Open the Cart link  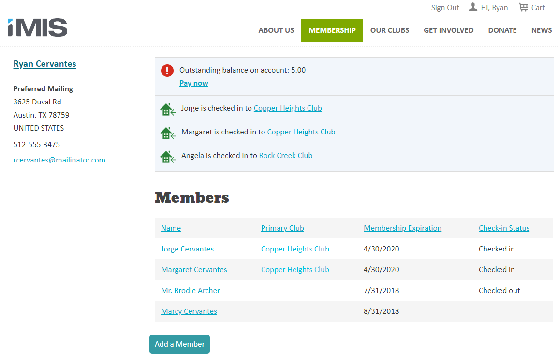click(x=538, y=7)
